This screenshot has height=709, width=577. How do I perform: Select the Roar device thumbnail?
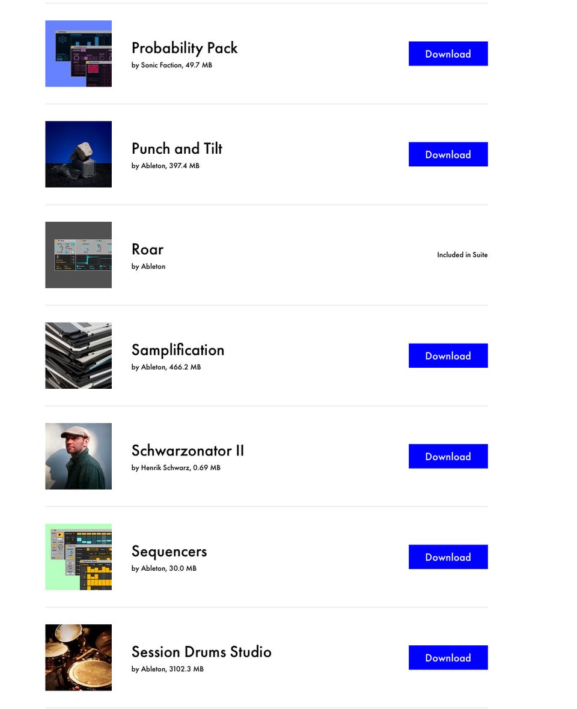tap(78, 255)
